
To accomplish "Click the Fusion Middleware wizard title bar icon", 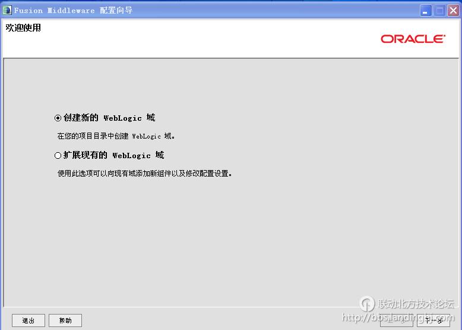I will pos(7,10).
